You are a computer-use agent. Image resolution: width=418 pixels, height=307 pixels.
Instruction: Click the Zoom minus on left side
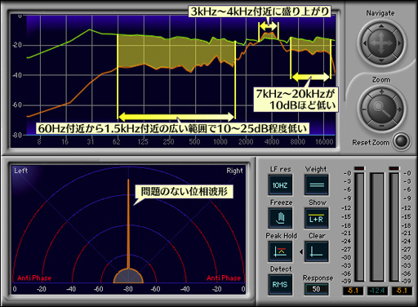[x=364, y=109]
